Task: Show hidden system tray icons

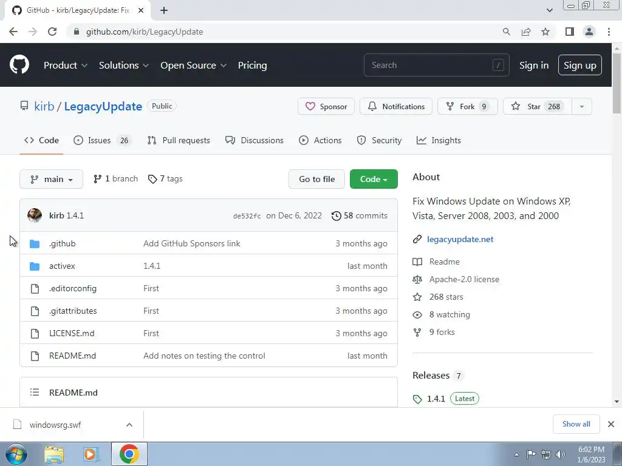Action: (x=516, y=454)
